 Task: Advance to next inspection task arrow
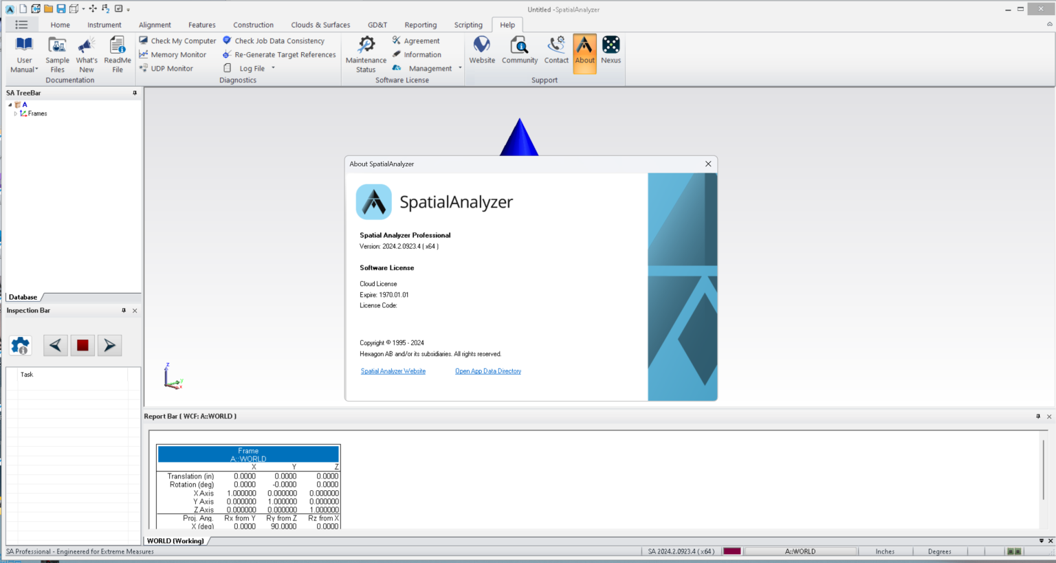click(109, 345)
